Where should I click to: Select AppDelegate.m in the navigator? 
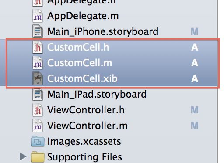[83, 16]
